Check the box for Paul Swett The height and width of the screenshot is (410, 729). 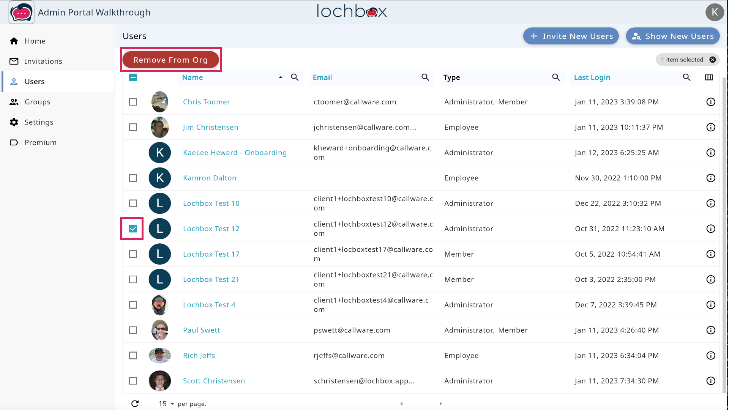(x=133, y=330)
